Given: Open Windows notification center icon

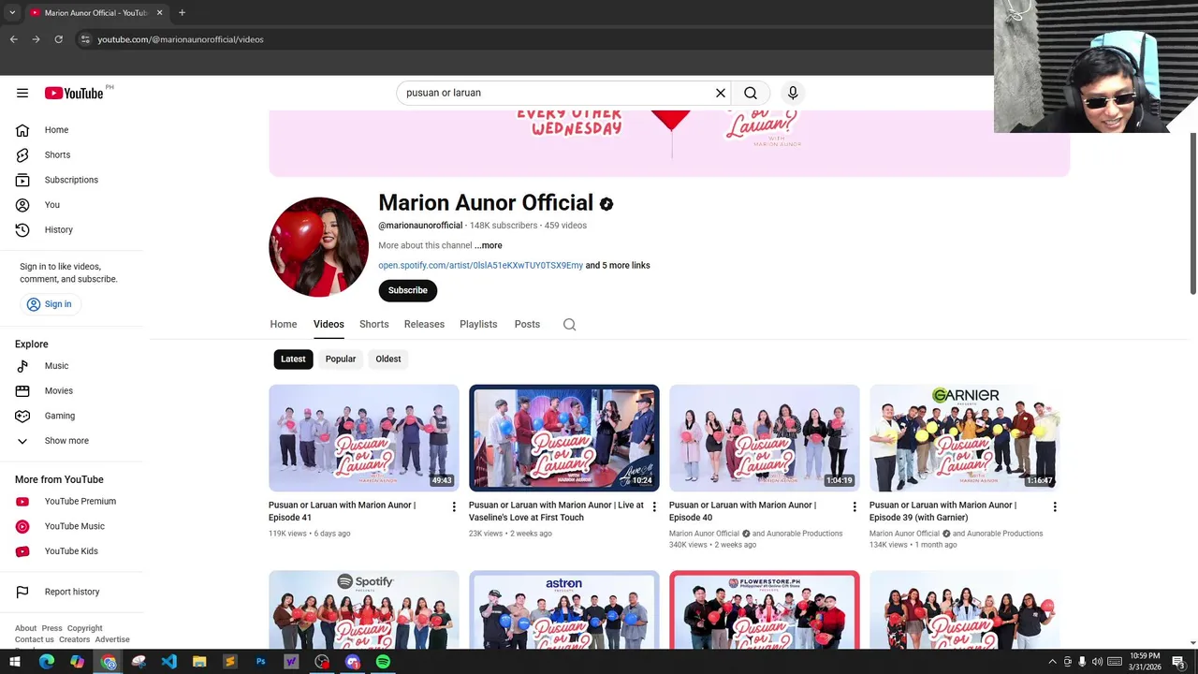Looking at the screenshot, I should pyautogui.click(x=1178, y=662).
